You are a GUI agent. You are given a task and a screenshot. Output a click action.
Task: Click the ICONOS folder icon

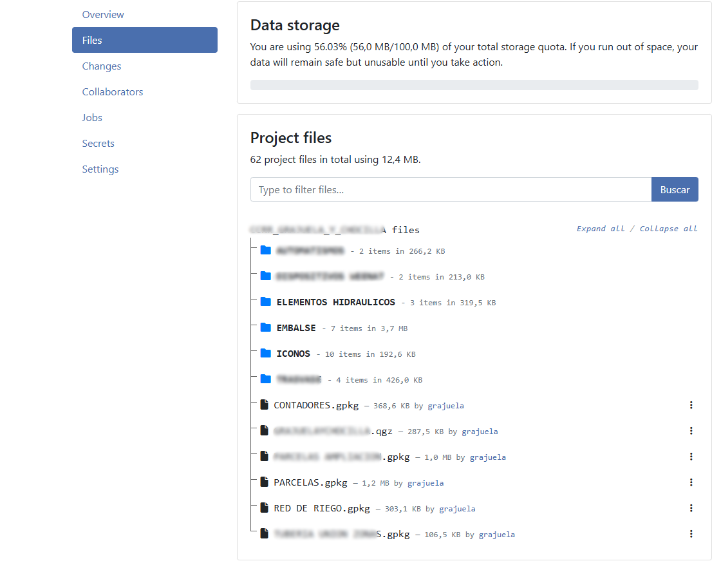[265, 354]
